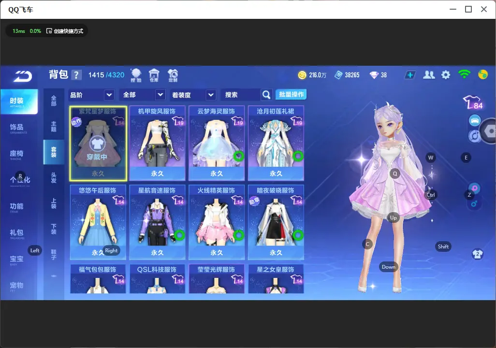Image resolution: width=496 pixels, height=348 pixels.
Task: Click the blue ticket currency icon
Action: coord(338,75)
